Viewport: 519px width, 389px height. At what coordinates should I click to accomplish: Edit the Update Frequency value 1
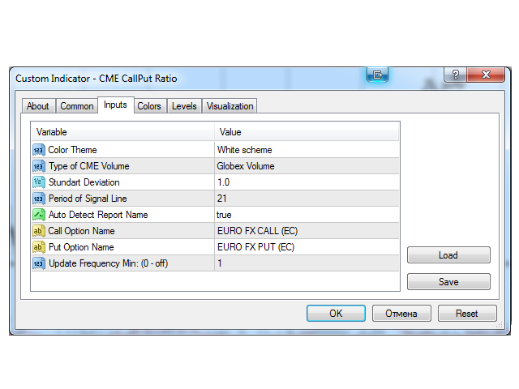[x=307, y=263]
